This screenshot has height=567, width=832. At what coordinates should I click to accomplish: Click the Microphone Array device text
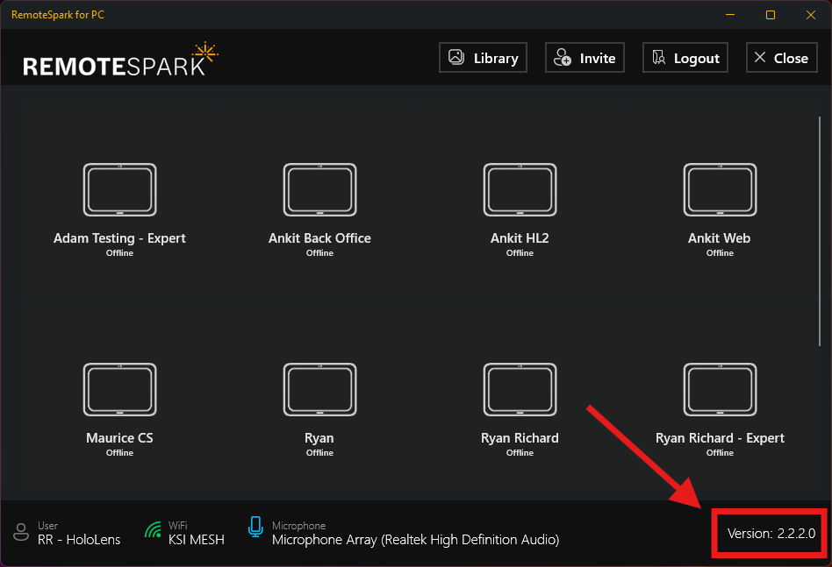pyautogui.click(x=415, y=540)
